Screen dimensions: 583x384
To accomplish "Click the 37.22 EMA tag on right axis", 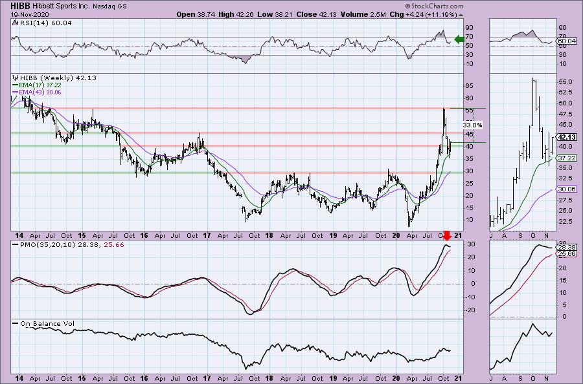I will pyautogui.click(x=567, y=158).
